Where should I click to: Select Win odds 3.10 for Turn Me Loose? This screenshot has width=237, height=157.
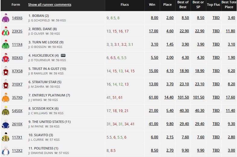pyautogui.click(x=154, y=44)
